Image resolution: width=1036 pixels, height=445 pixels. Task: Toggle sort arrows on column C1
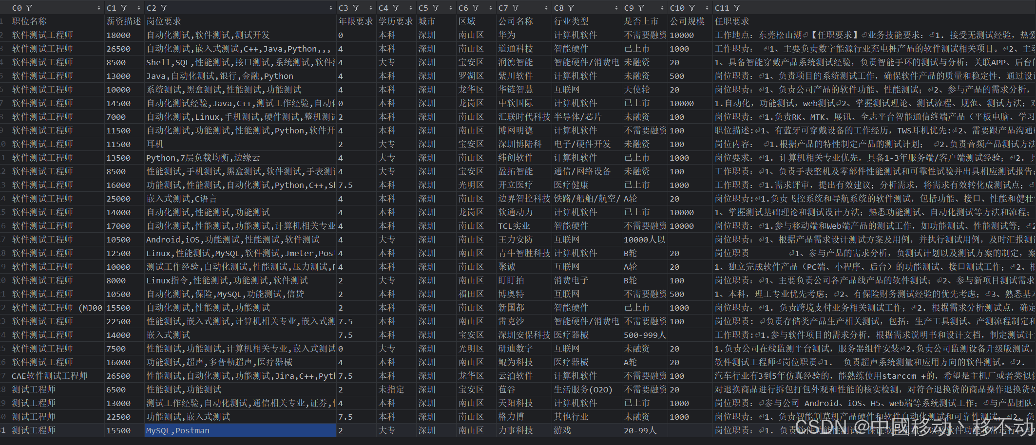(139, 8)
